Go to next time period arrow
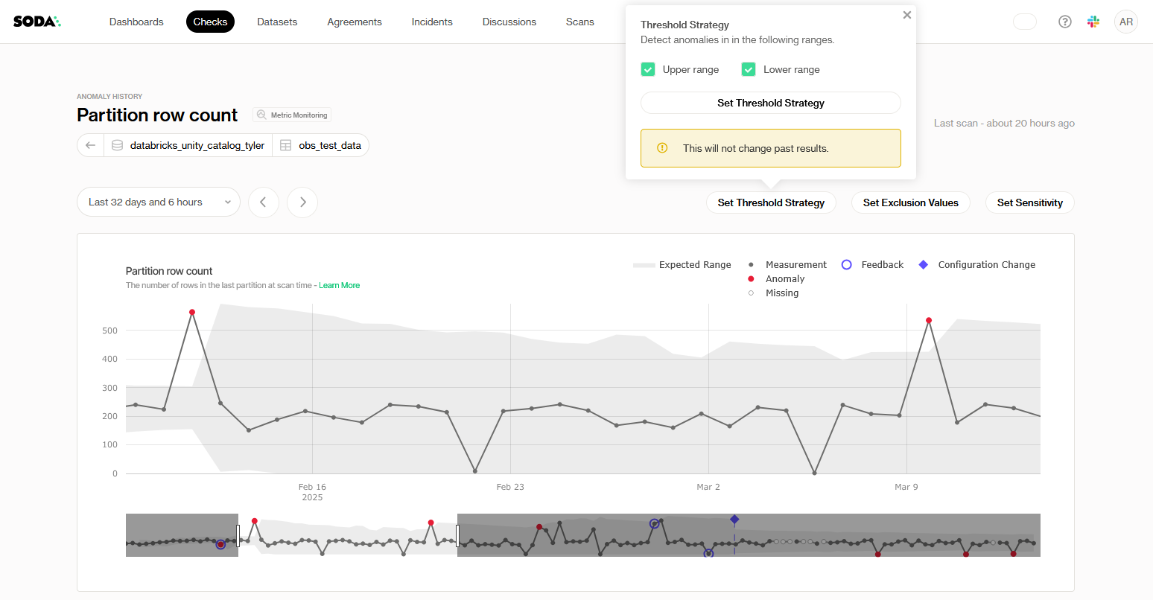 click(x=302, y=202)
